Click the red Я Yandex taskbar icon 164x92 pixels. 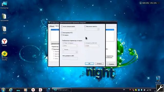point(40,90)
